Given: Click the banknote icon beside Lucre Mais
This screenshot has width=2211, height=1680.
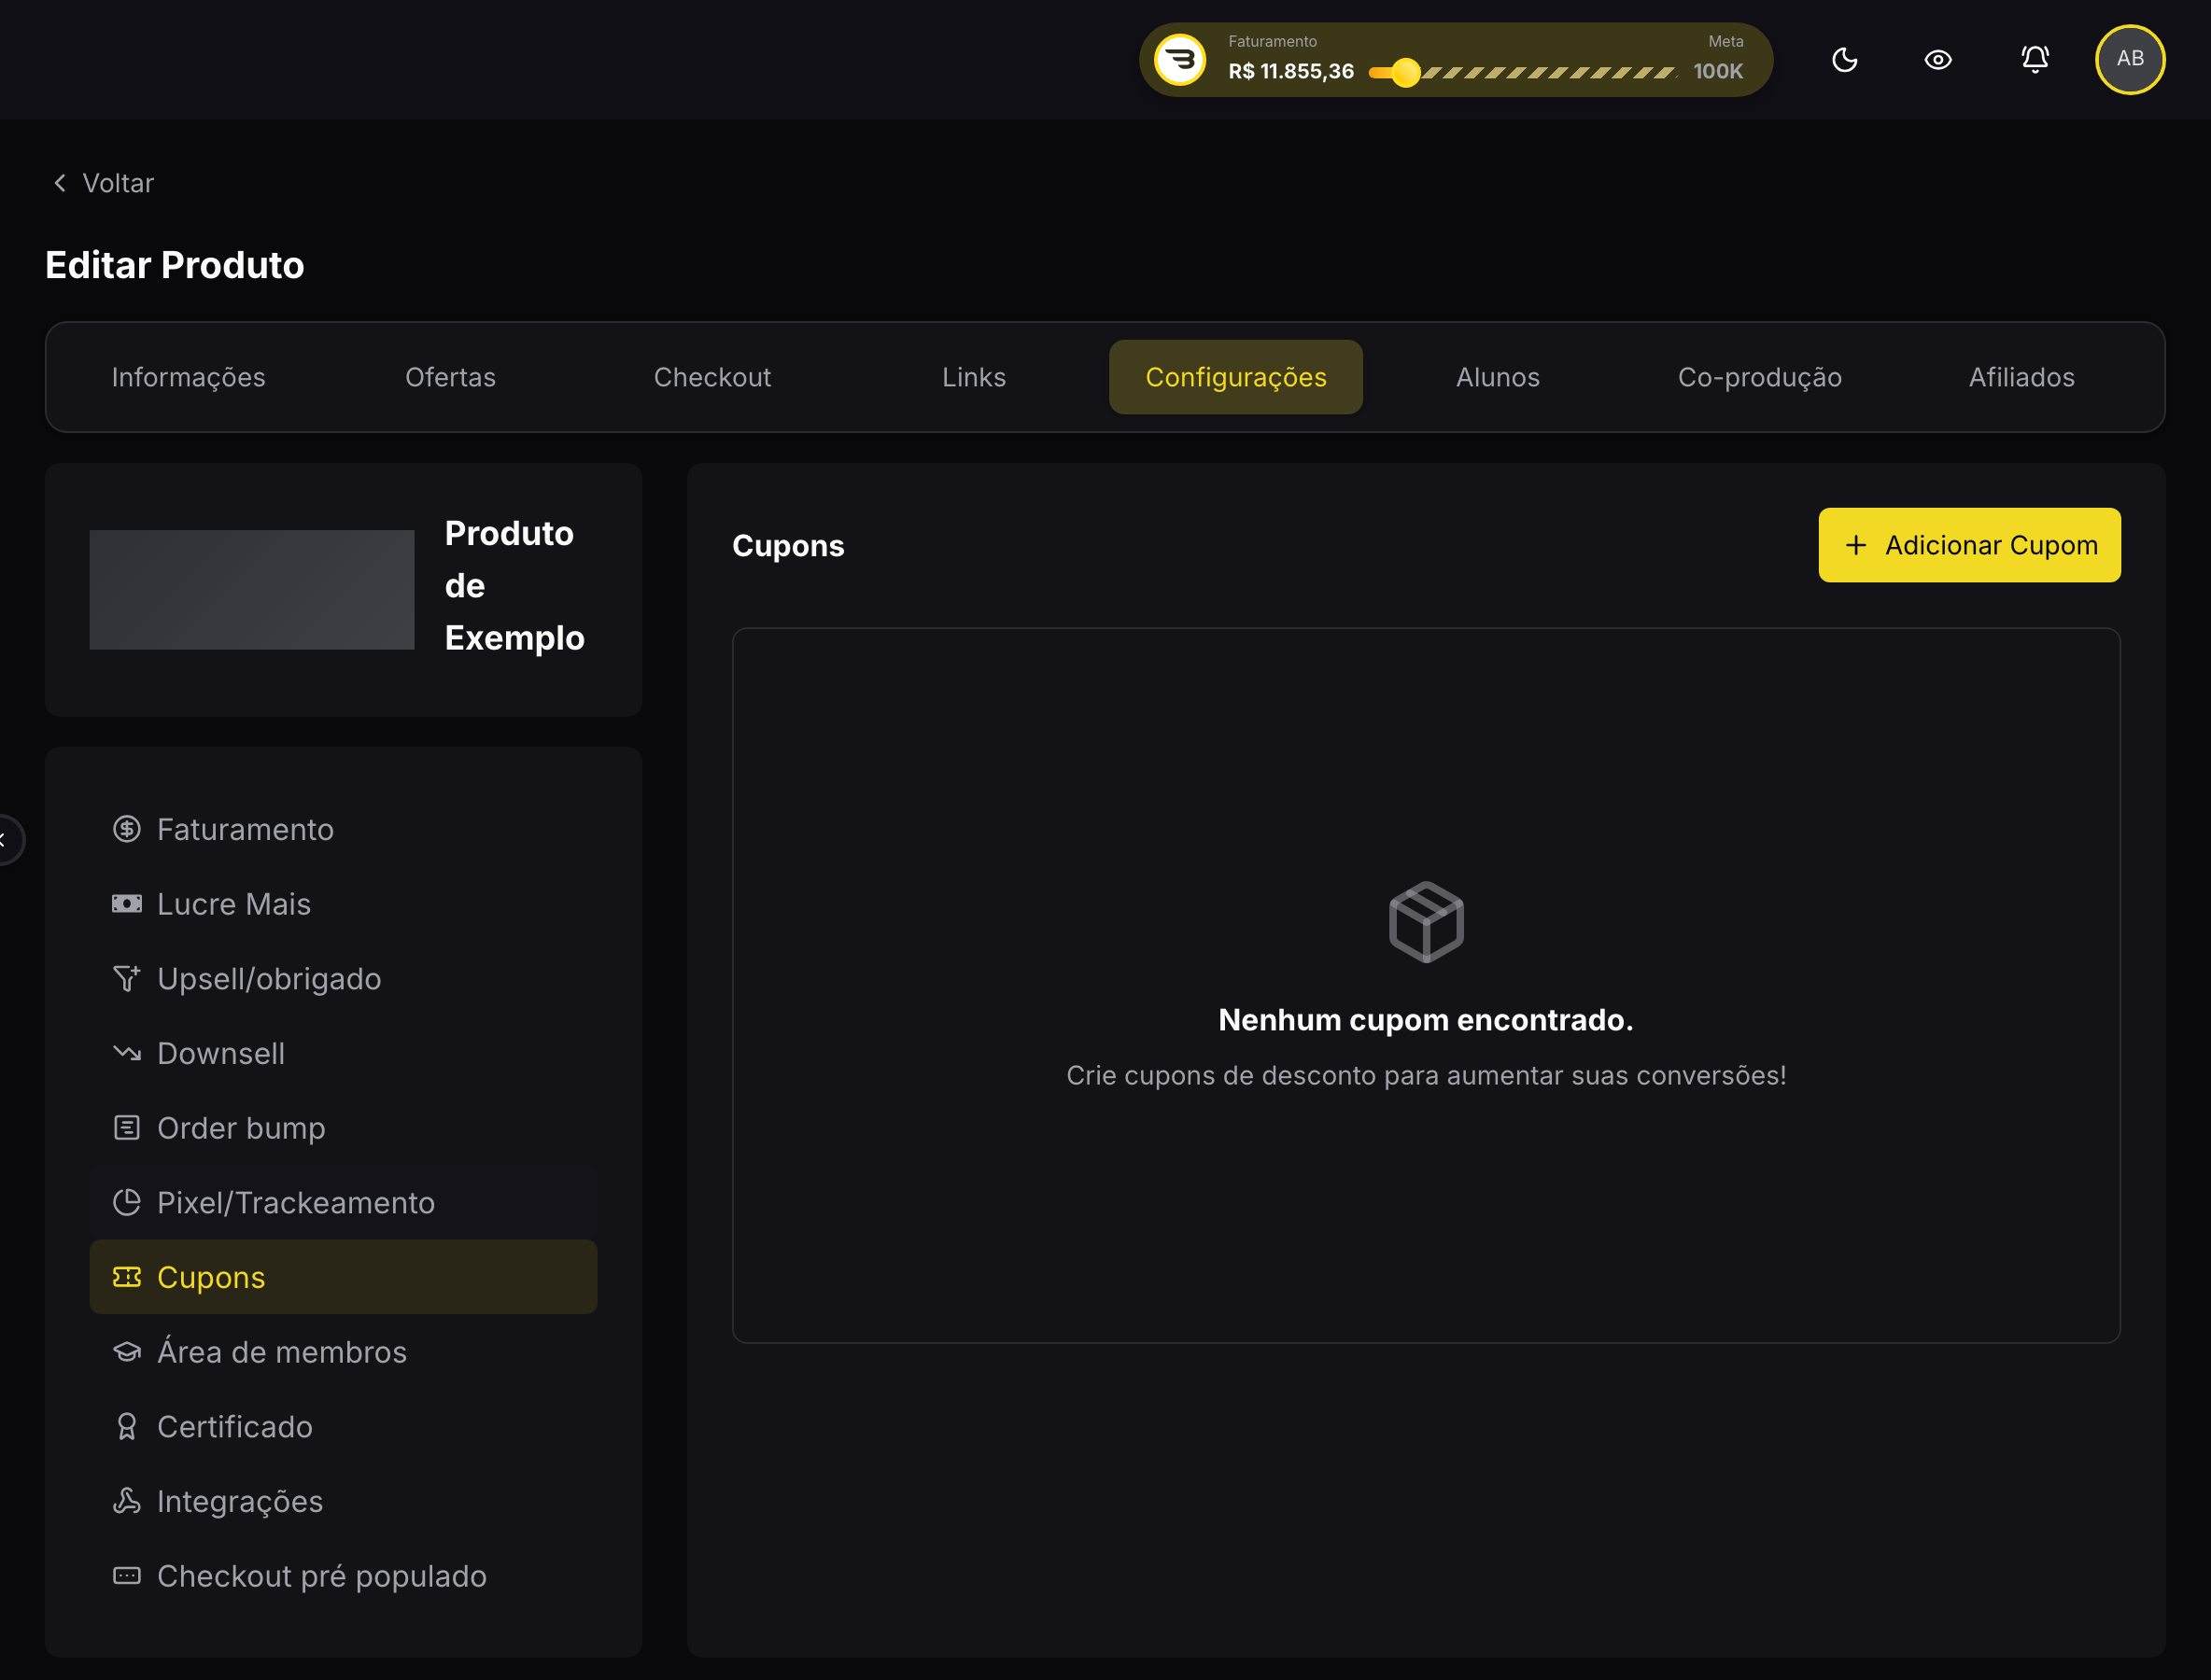Looking at the screenshot, I should click(x=127, y=904).
